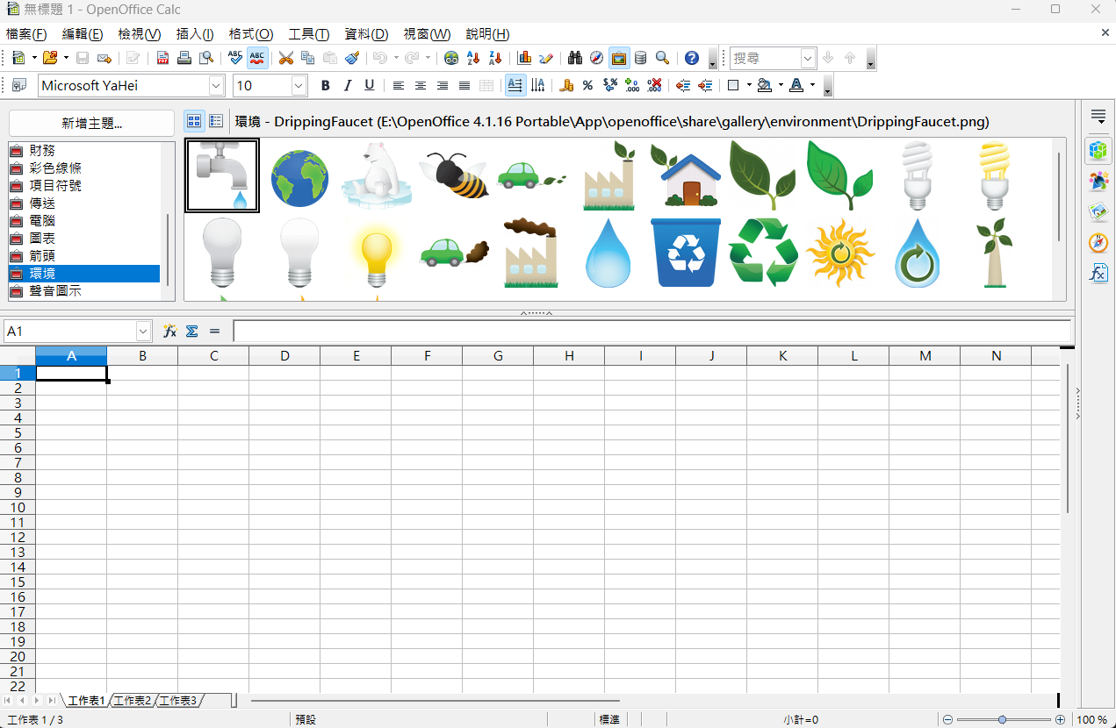Click the Sort Ascending toolbar icon
The width and height of the screenshot is (1116, 728).
tap(473, 59)
